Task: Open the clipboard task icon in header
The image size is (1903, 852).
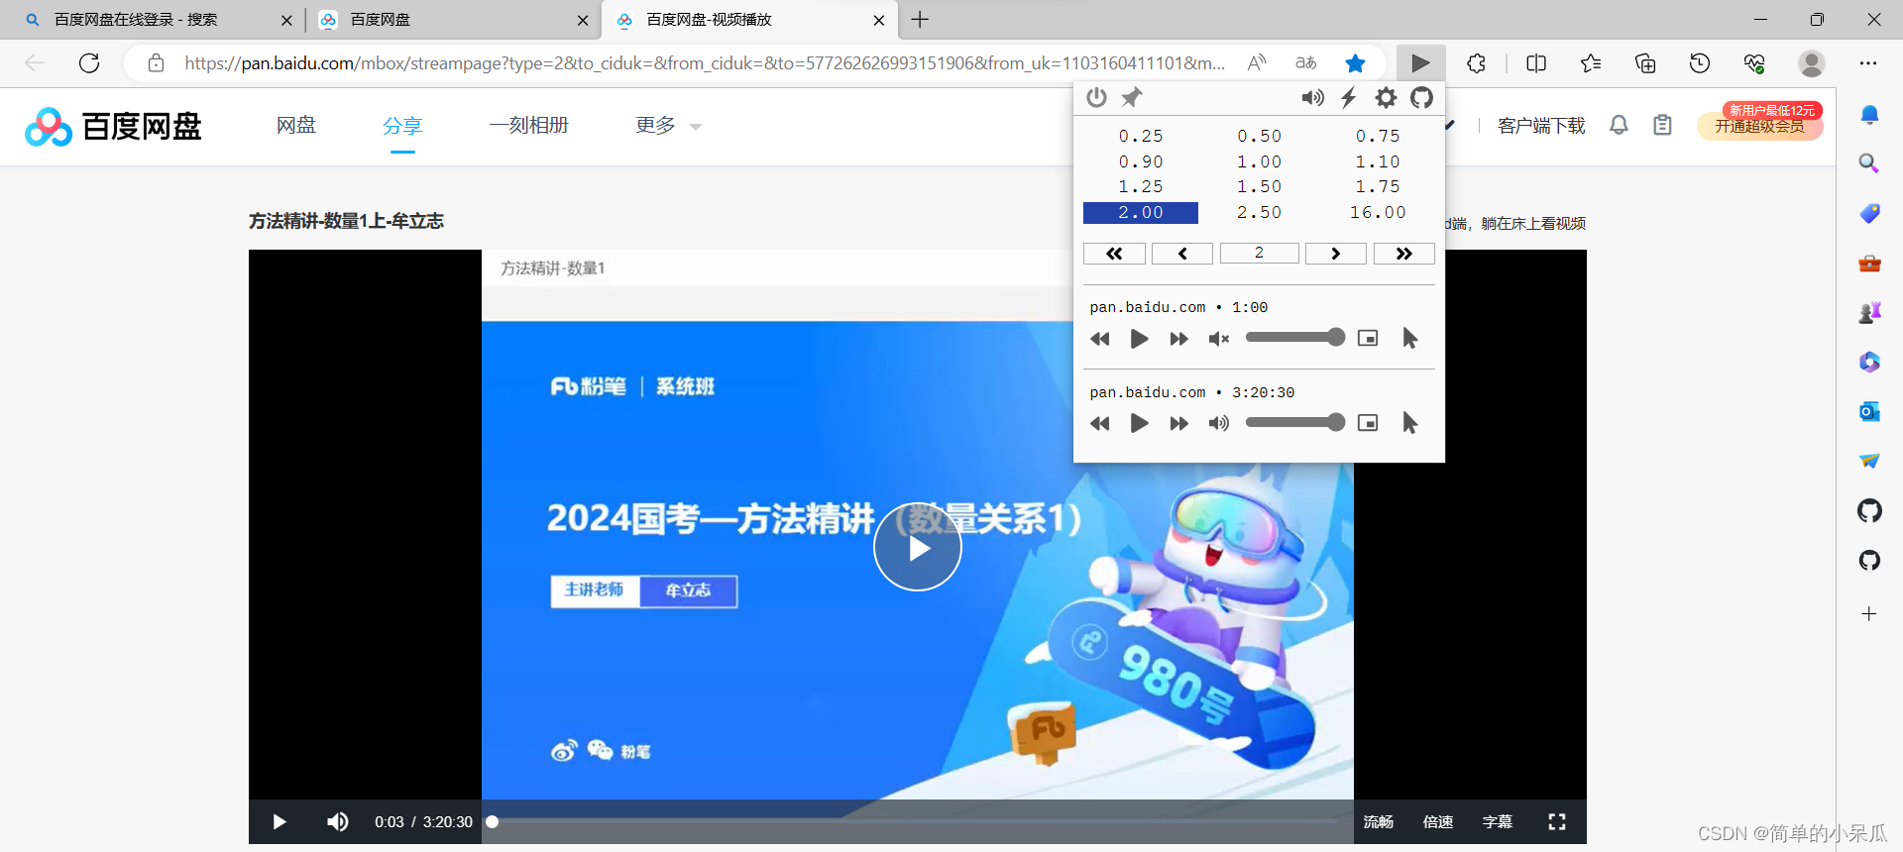Action: [1662, 125]
